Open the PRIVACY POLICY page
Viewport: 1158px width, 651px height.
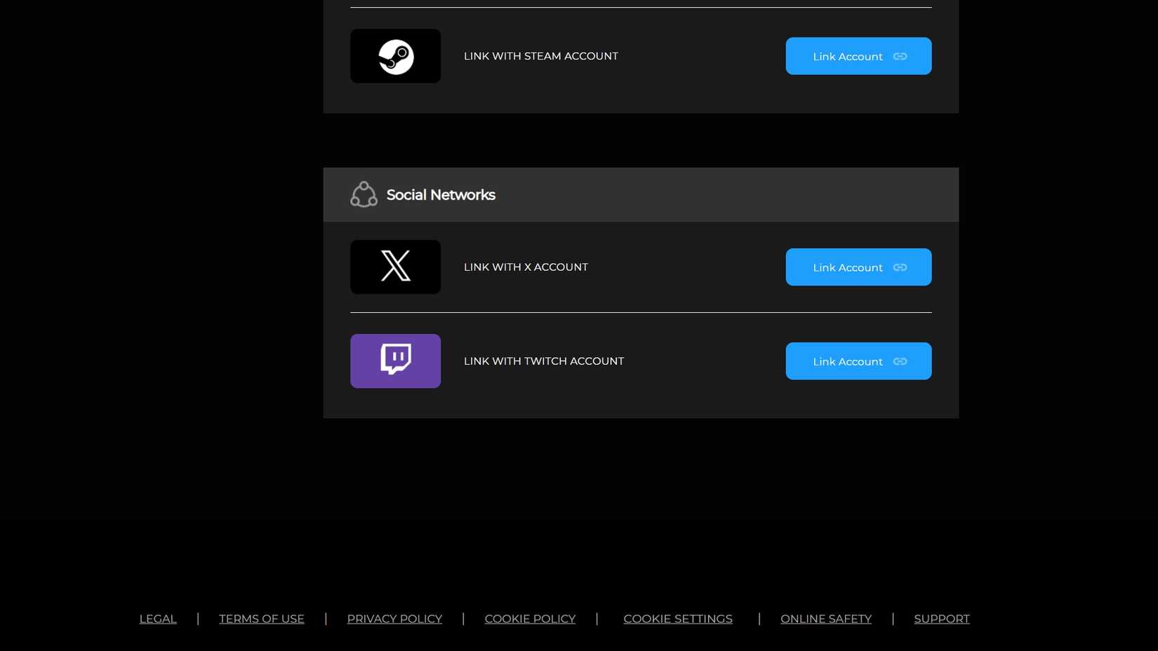(x=394, y=619)
